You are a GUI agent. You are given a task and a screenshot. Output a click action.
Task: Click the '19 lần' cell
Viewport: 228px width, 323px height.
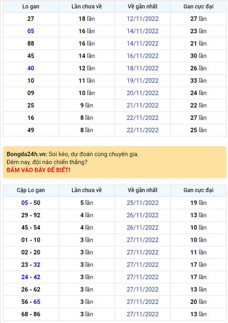coord(199,203)
